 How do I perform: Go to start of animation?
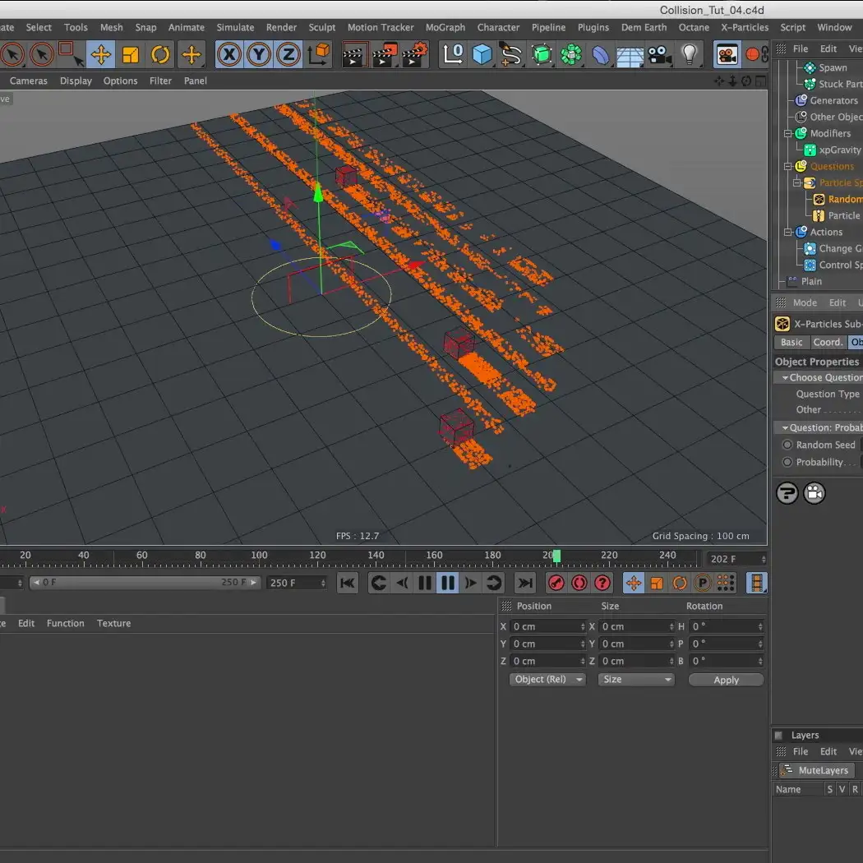click(348, 583)
